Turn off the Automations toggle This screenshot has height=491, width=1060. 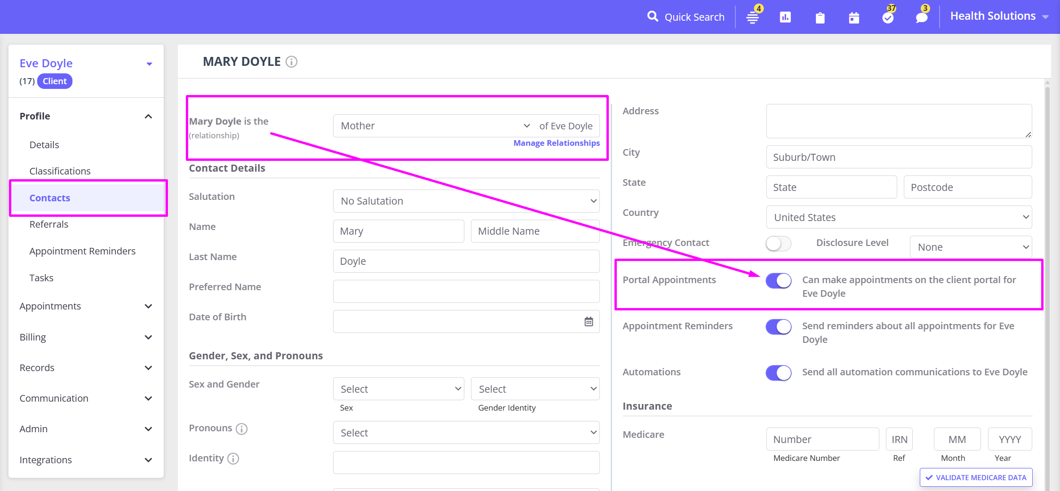point(778,373)
